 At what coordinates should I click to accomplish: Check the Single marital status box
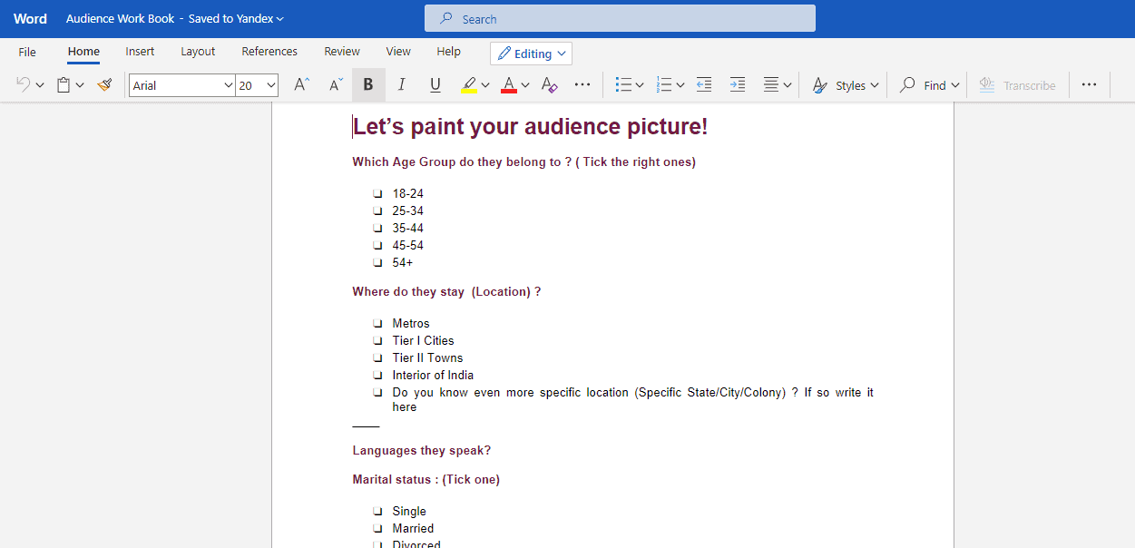tap(377, 512)
